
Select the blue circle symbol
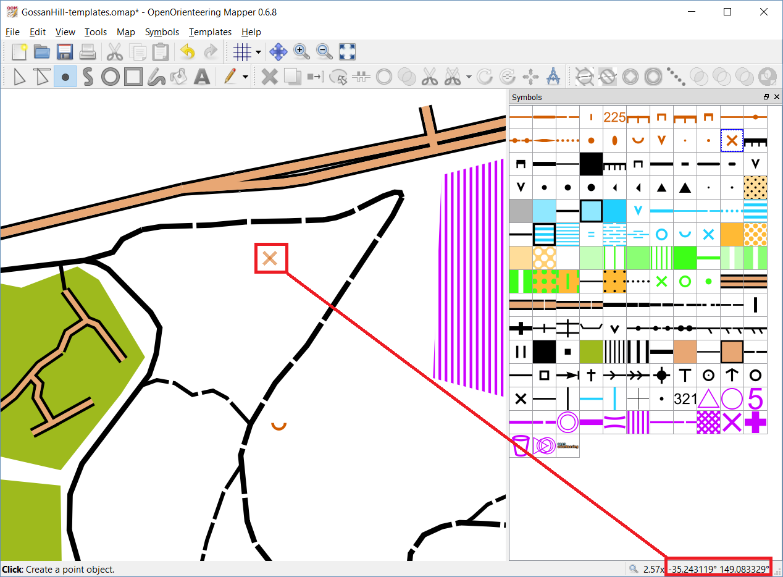point(661,235)
